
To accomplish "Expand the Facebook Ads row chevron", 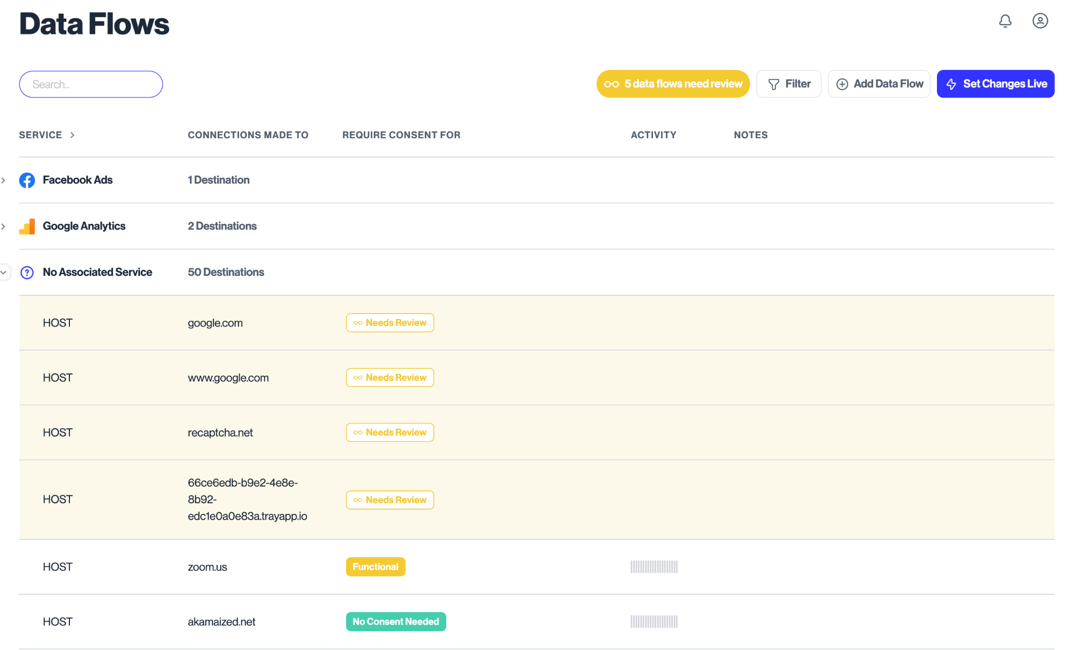I will (x=4, y=180).
